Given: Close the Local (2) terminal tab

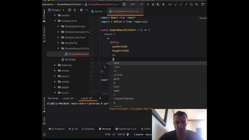Looking at the screenshot, I should pyautogui.click(x=76, y=98).
